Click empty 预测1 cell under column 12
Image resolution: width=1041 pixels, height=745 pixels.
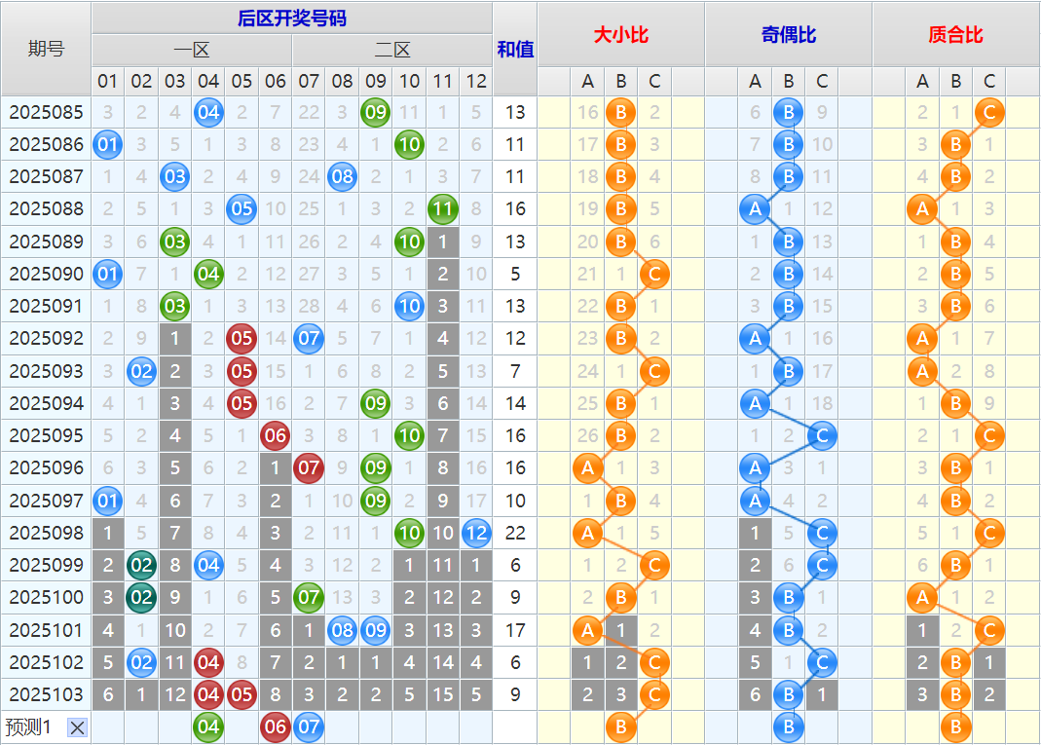pyautogui.click(x=476, y=727)
